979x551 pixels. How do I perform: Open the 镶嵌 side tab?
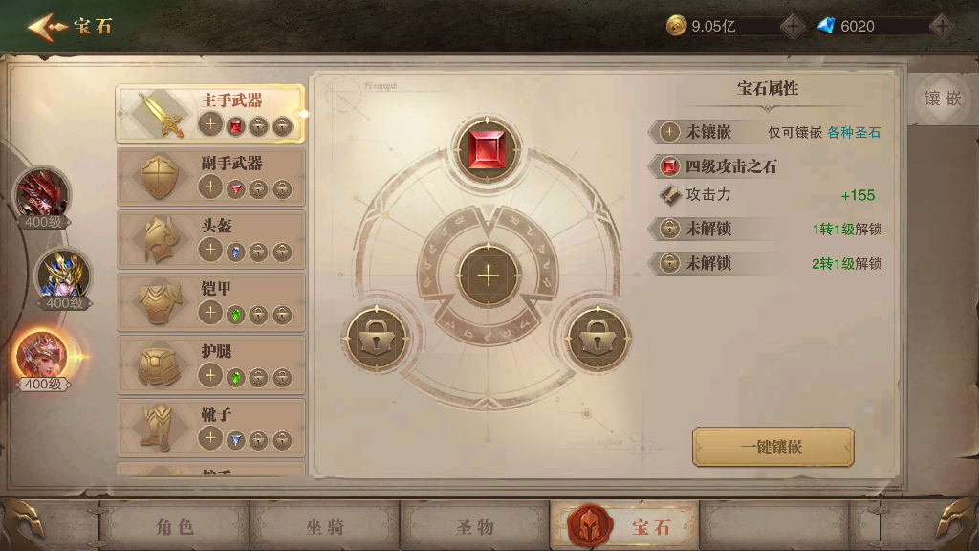(943, 99)
